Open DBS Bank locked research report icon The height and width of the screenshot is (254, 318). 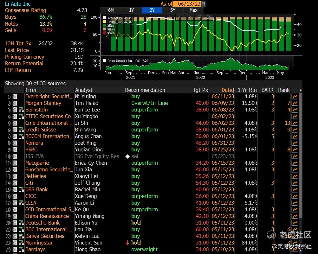(x=21, y=190)
